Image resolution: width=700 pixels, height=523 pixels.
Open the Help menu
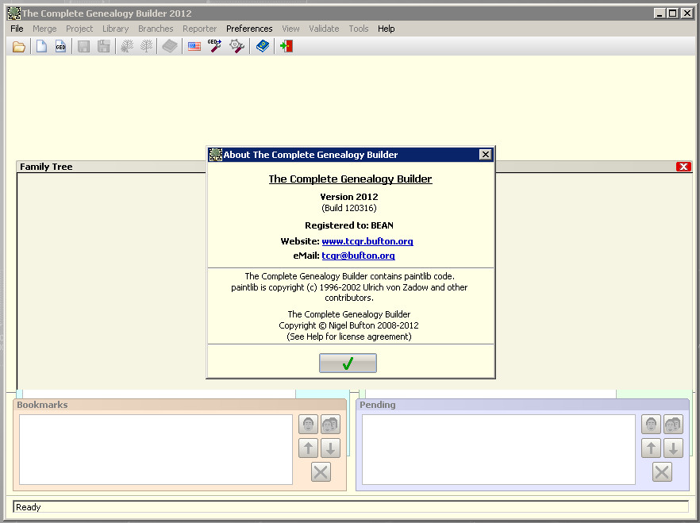pyautogui.click(x=387, y=29)
